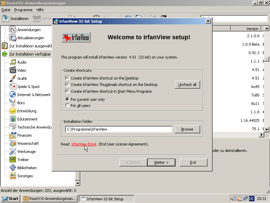Click version 75.1 list entry

pyautogui.click(x=255, y=129)
